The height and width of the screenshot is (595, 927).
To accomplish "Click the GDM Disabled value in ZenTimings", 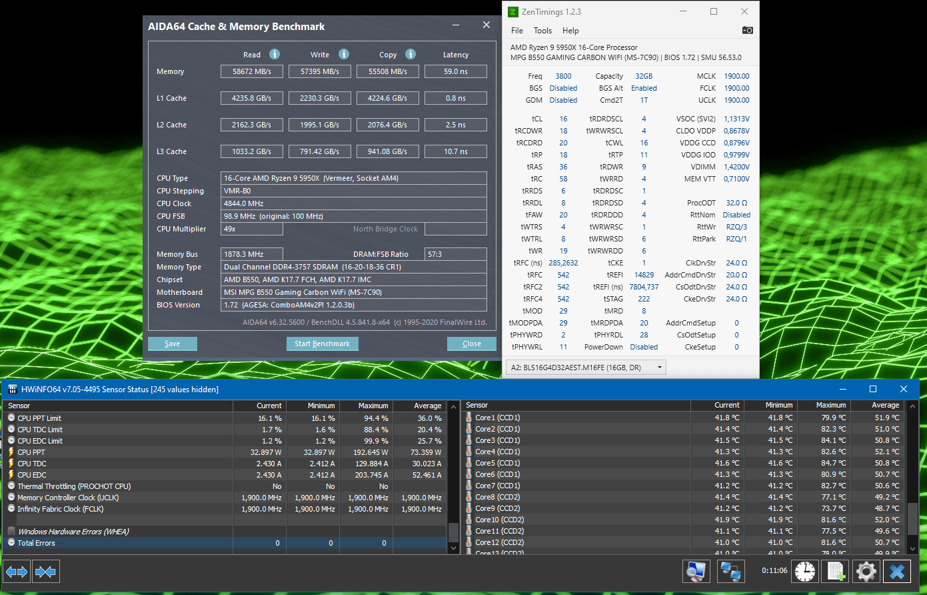I will point(564,100).
